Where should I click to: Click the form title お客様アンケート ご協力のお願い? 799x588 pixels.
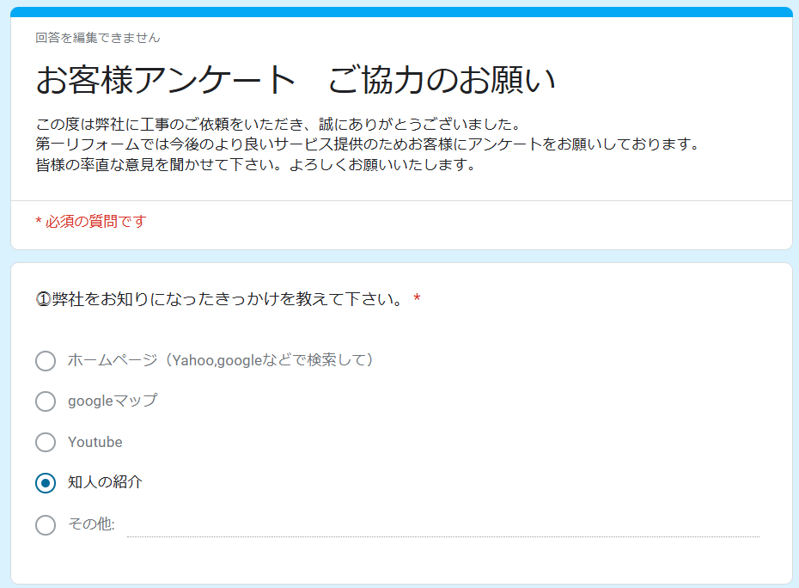coord(295,81)
